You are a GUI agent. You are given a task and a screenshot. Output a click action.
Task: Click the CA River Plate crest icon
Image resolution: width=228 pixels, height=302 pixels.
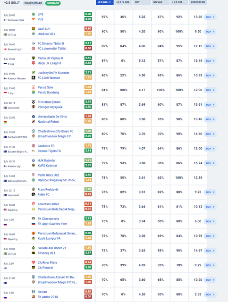tap(34, 262)
